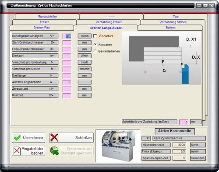Click the Ende-Drehdurchmesser input field
The width and height of the screenshot is (219, 172).
(67, 49)
